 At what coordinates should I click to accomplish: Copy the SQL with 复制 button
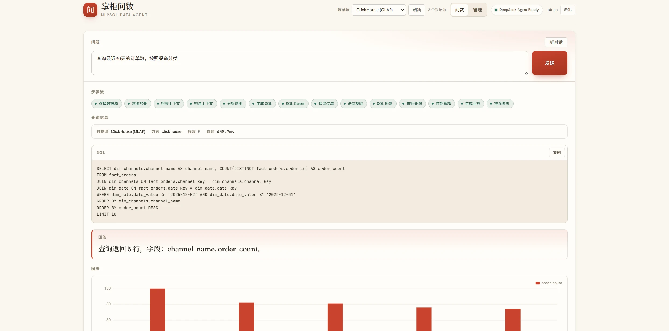pyautogui.click(x=557, y=152)
